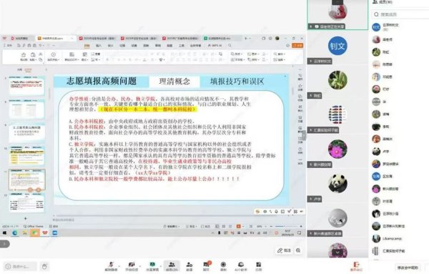Click the red leave meeting button

coord(356,266)
